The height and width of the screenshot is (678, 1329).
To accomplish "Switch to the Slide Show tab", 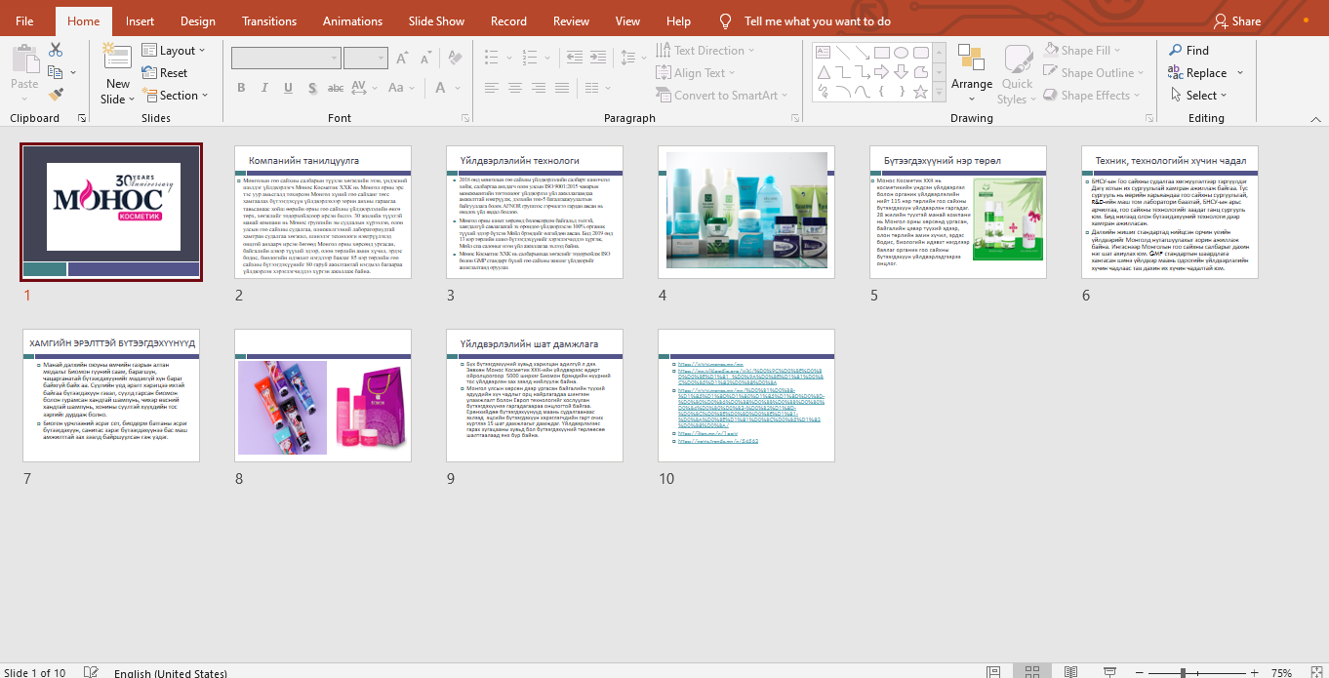I will coord(436,21).
